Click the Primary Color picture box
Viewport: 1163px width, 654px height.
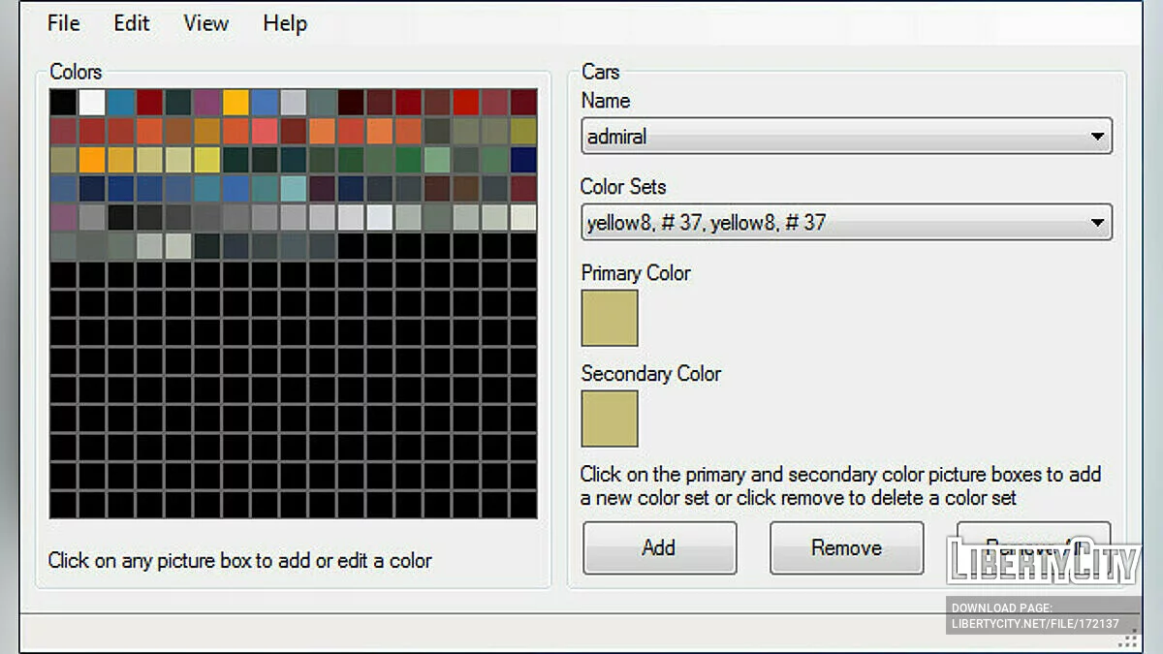(610, 318)
